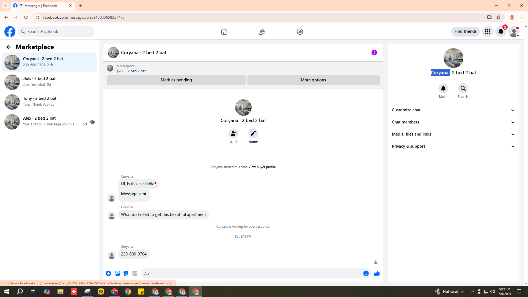The width and height of the screenshot is (528, 297).
Task: Select the Messenger Facebook browser tab
Action: point(43,5)
